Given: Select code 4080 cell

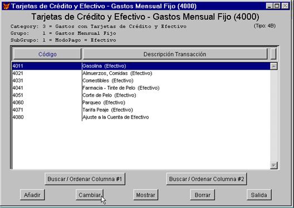Looking at the screenshot, I should pyautogui.click(x=47, y=117).
